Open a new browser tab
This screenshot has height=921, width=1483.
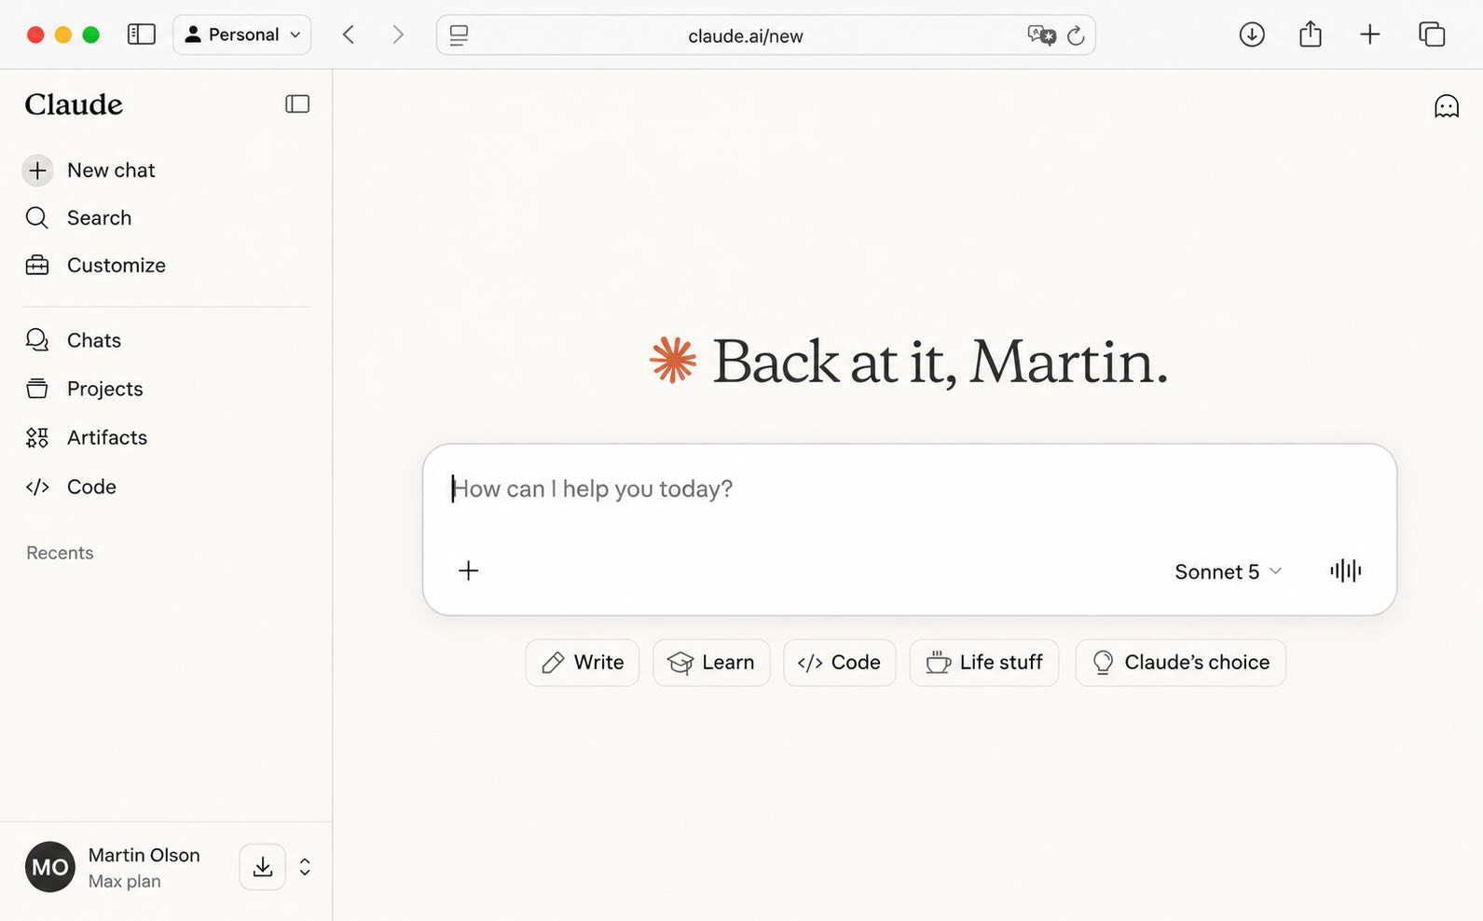(x=1369, y=34)
